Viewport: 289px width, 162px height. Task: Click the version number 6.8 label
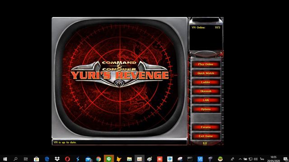[205, 143]
